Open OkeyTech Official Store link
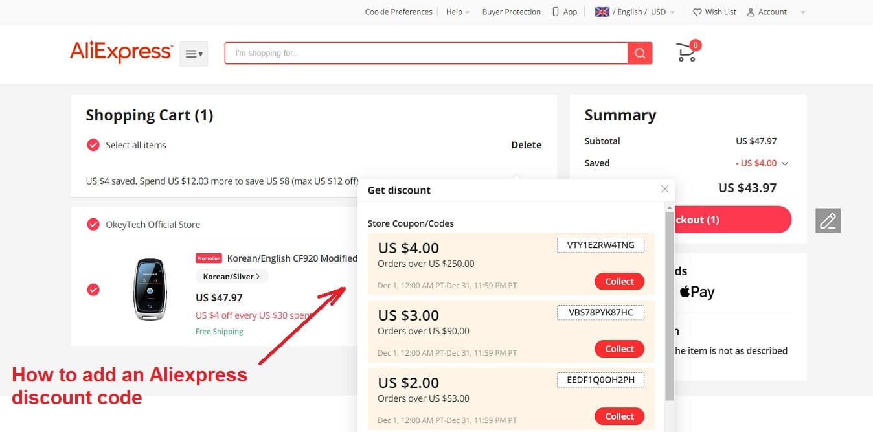This screenshot has height=432, width=873. pyautogui.click(x=153, y=225)
